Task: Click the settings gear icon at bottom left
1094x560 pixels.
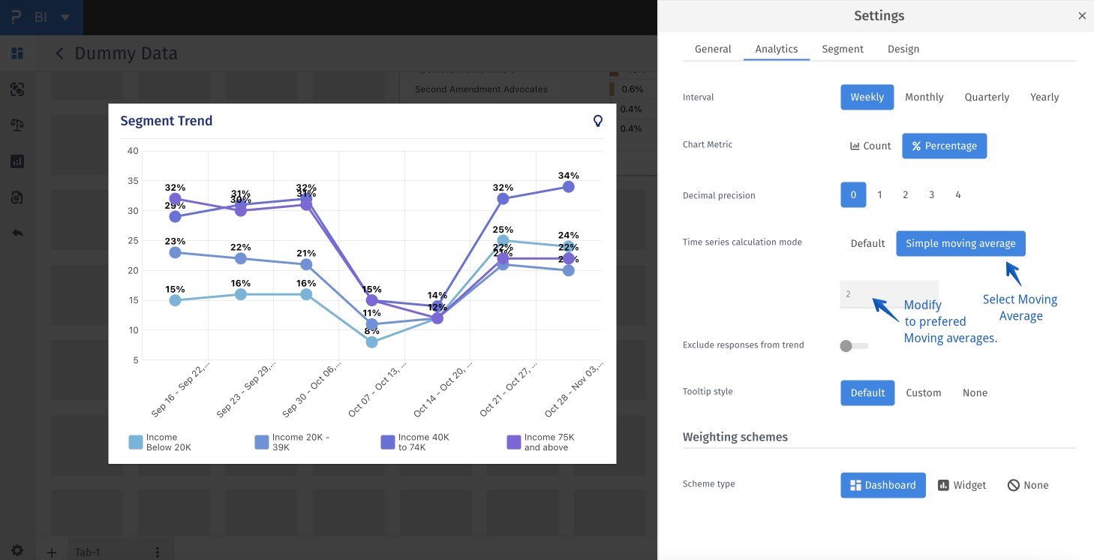Action: 17,550
